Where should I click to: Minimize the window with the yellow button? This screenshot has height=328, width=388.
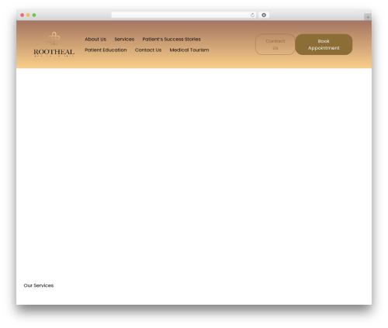28,16
